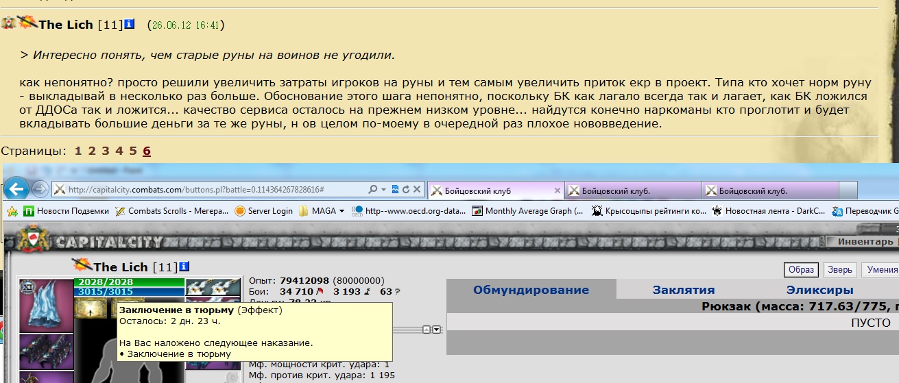Click the small up-arrow button right of the tooltip
Image resolution: width=899 pixels, height=383 pixels.
pyautogui.click(x=427, y=330)
